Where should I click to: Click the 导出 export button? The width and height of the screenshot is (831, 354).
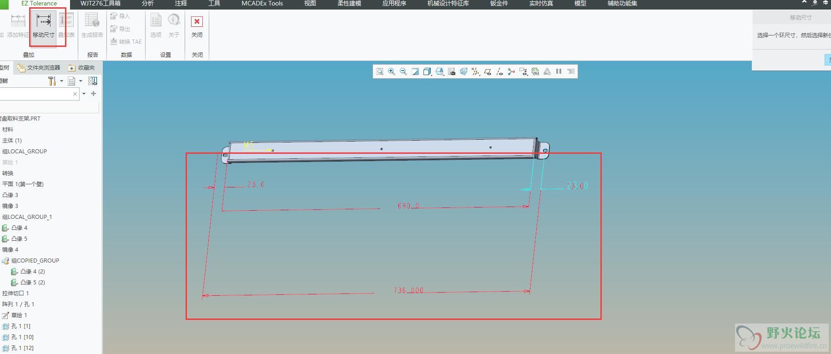pyautogui.click(x=121, y=29)
